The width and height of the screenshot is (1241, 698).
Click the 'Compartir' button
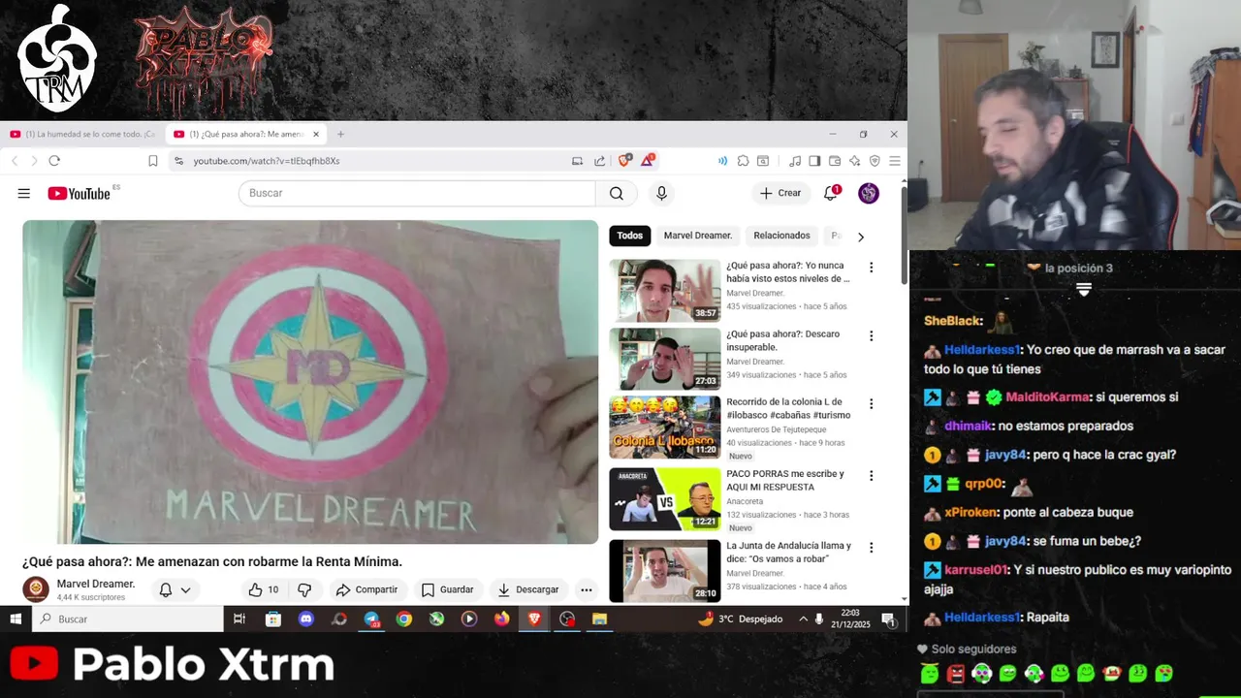[366, 589]
